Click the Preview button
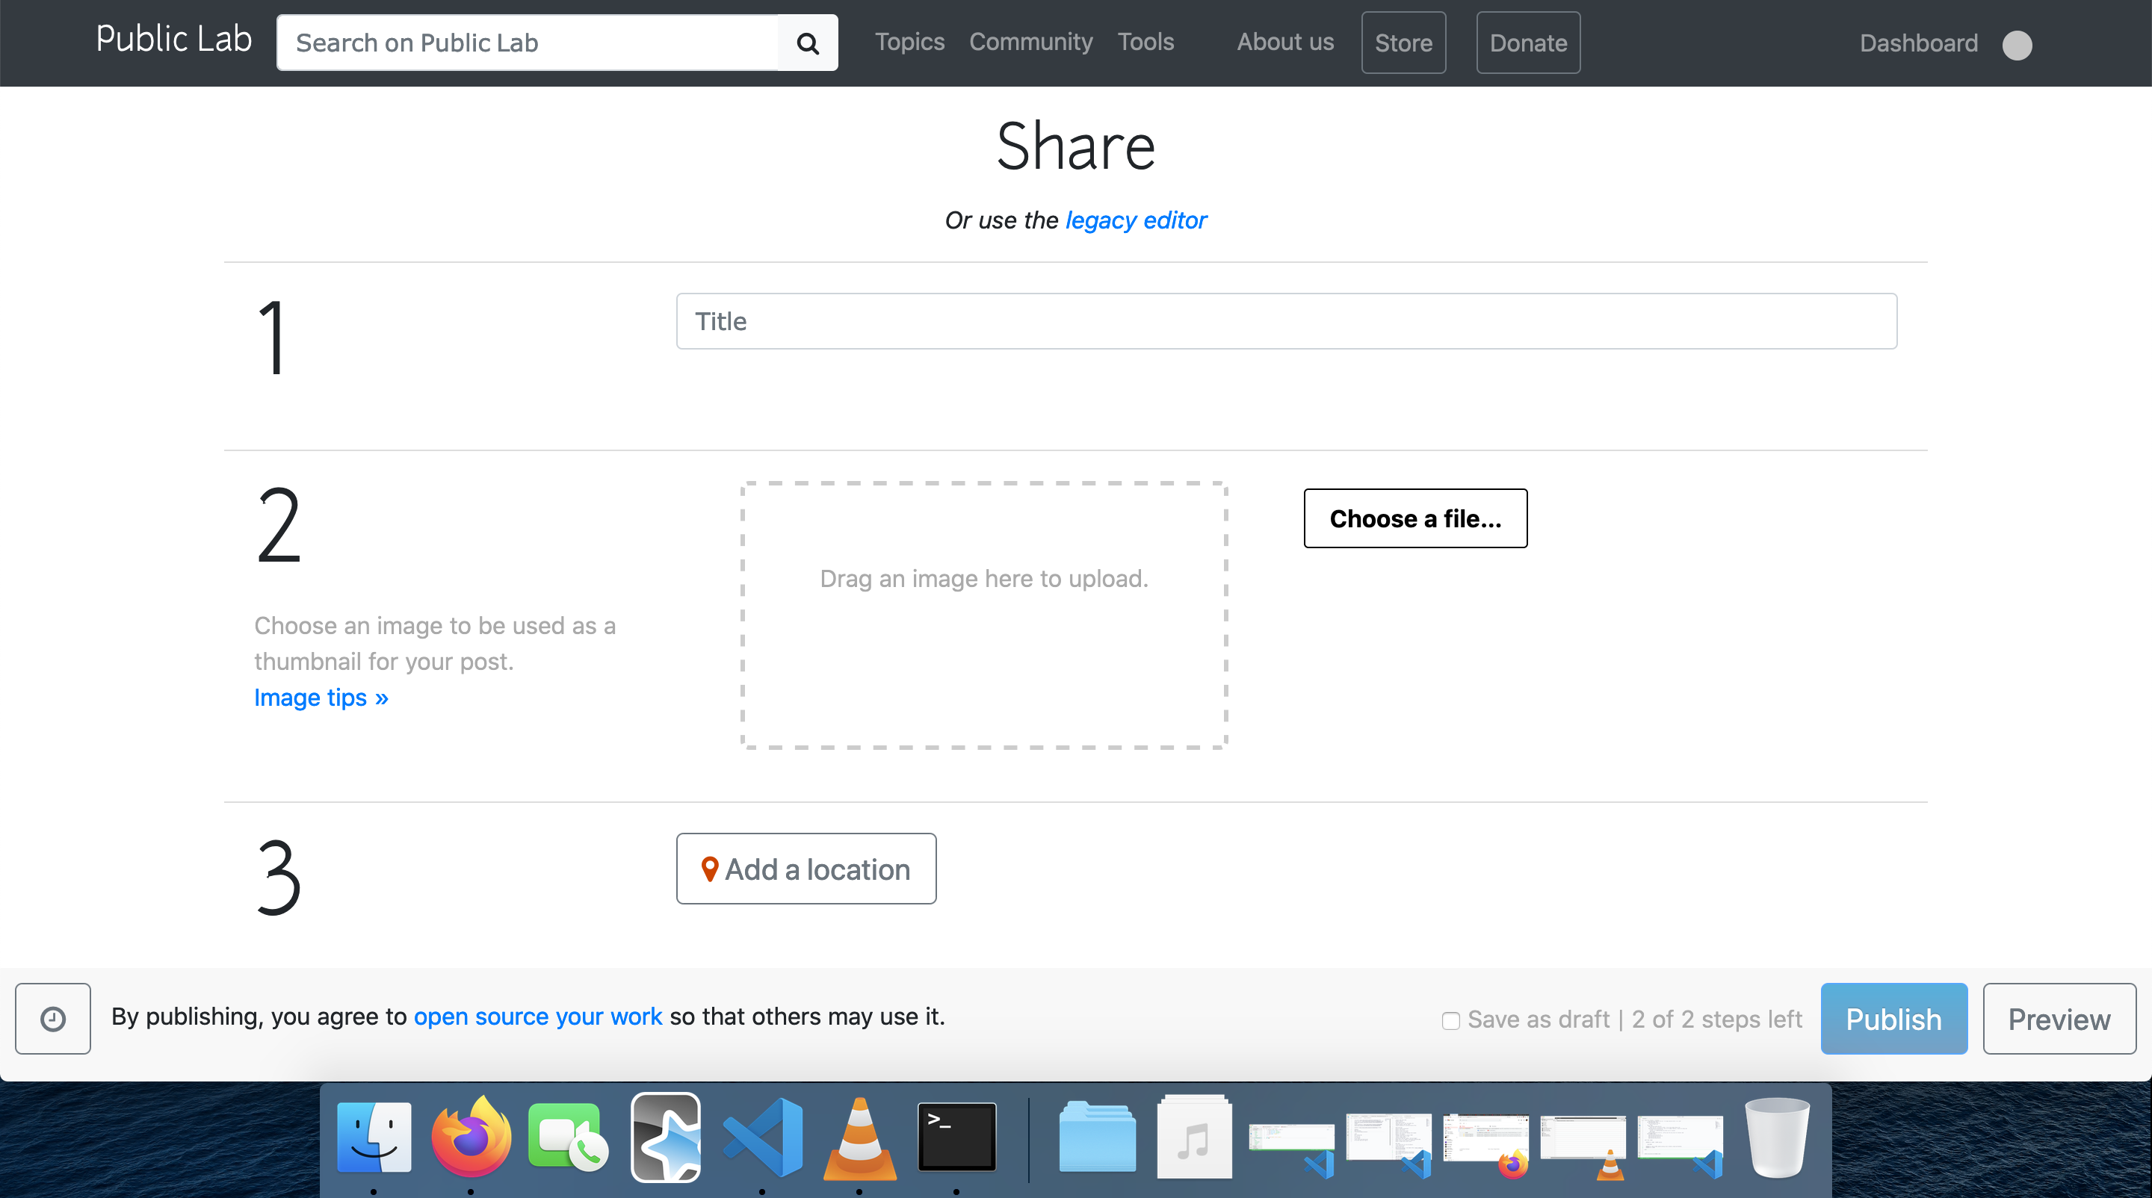The height and width of the screenshot is (1198, 2152). [x=2059, y=1019]
